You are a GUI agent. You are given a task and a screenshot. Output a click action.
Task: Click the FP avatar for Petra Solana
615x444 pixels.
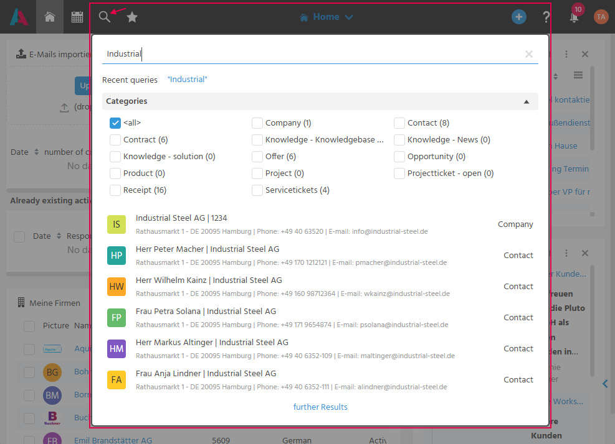pos(117,318)
